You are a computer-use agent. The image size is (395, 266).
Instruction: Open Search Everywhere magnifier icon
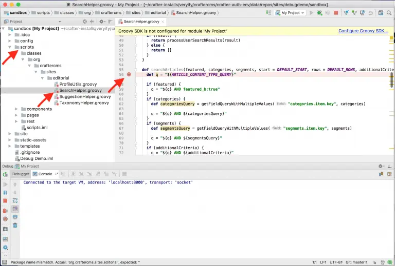[389, 12]
